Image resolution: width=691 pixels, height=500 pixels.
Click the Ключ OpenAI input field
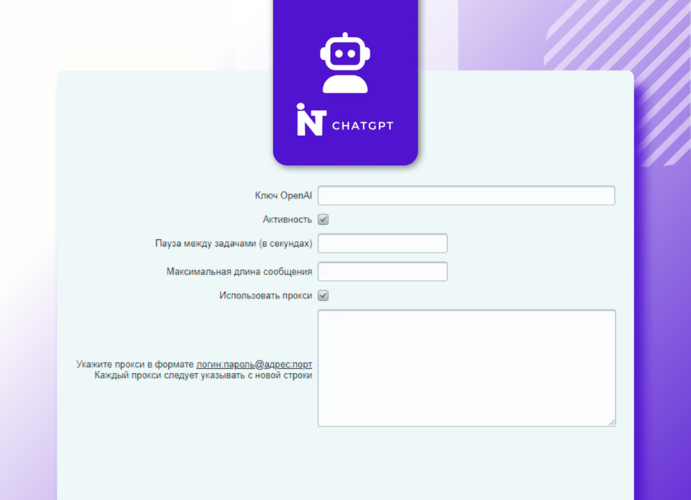click(466, 195)
